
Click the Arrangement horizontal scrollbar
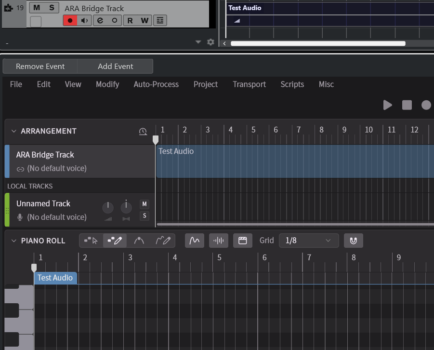tap(295, 224)
